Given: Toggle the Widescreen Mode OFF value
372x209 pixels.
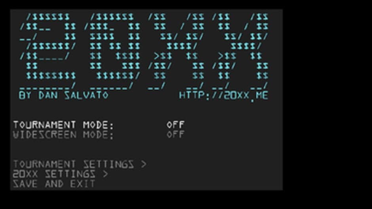Looking at the screenshot, I should pos(175,135).
